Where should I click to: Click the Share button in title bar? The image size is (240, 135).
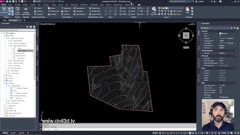point(61,1)
